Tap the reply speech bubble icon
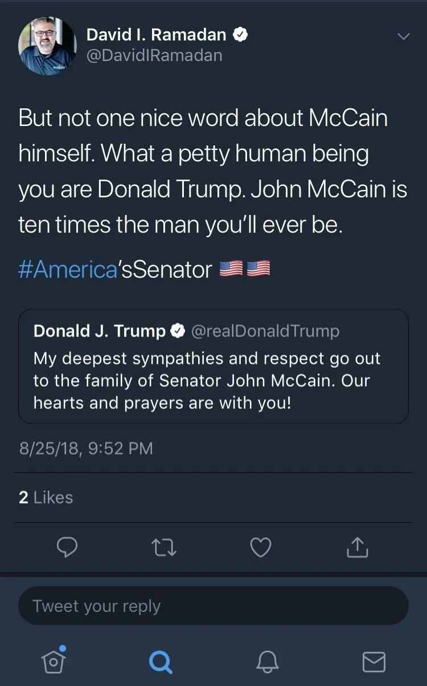The image size is (427, 686). pos(67,547)
